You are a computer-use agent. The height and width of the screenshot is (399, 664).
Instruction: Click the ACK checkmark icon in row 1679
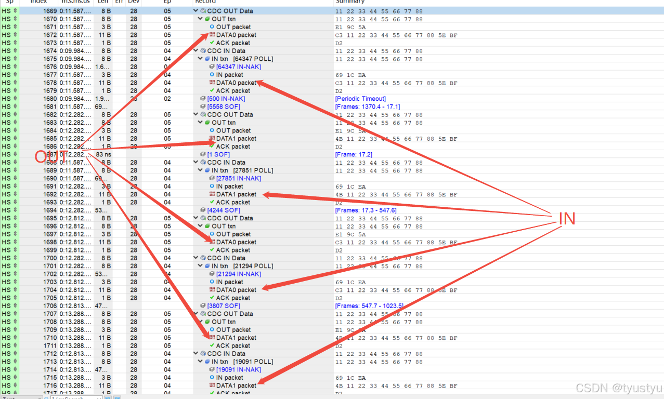point(212,91)
